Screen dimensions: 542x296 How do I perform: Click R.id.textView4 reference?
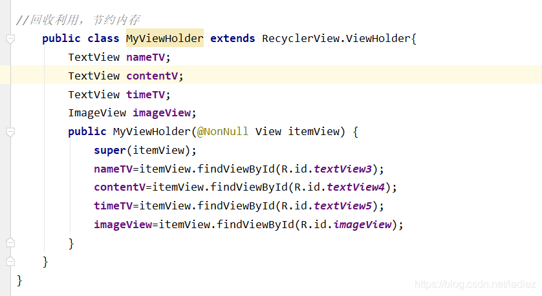[x=340, y=187]
